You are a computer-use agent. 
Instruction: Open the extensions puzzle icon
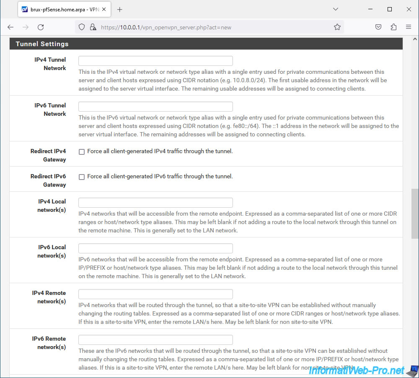393,27
